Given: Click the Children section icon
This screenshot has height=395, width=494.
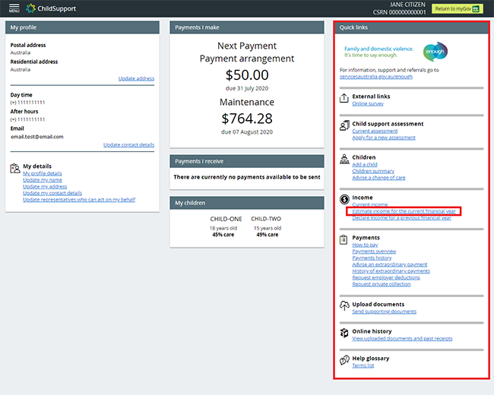Looking at the screenshot, I should (x=344, y=158).
